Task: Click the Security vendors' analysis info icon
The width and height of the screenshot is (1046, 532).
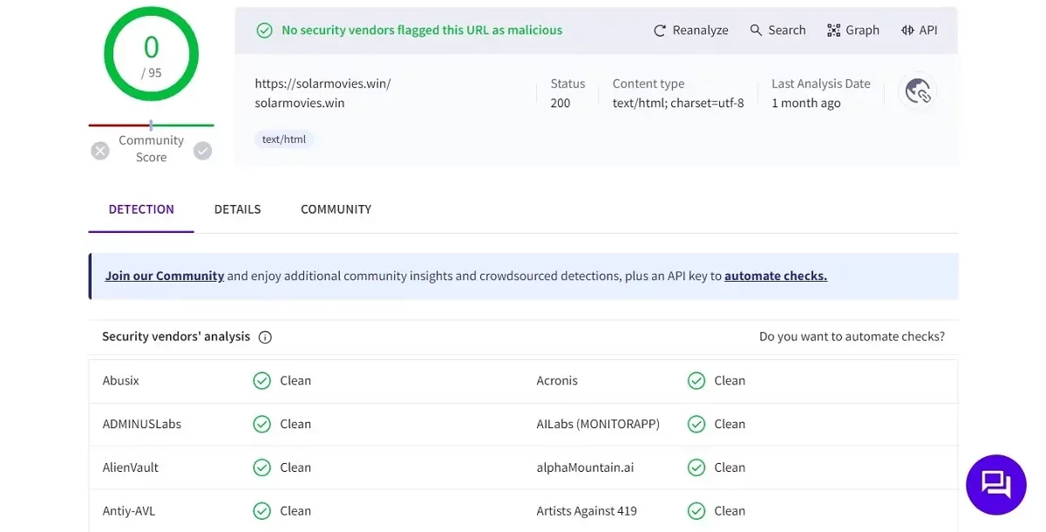Action: pos(265,337)
